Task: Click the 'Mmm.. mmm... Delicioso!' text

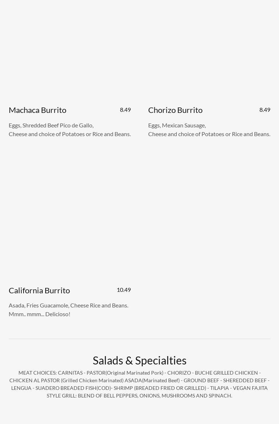Action: tap(39, 314)
